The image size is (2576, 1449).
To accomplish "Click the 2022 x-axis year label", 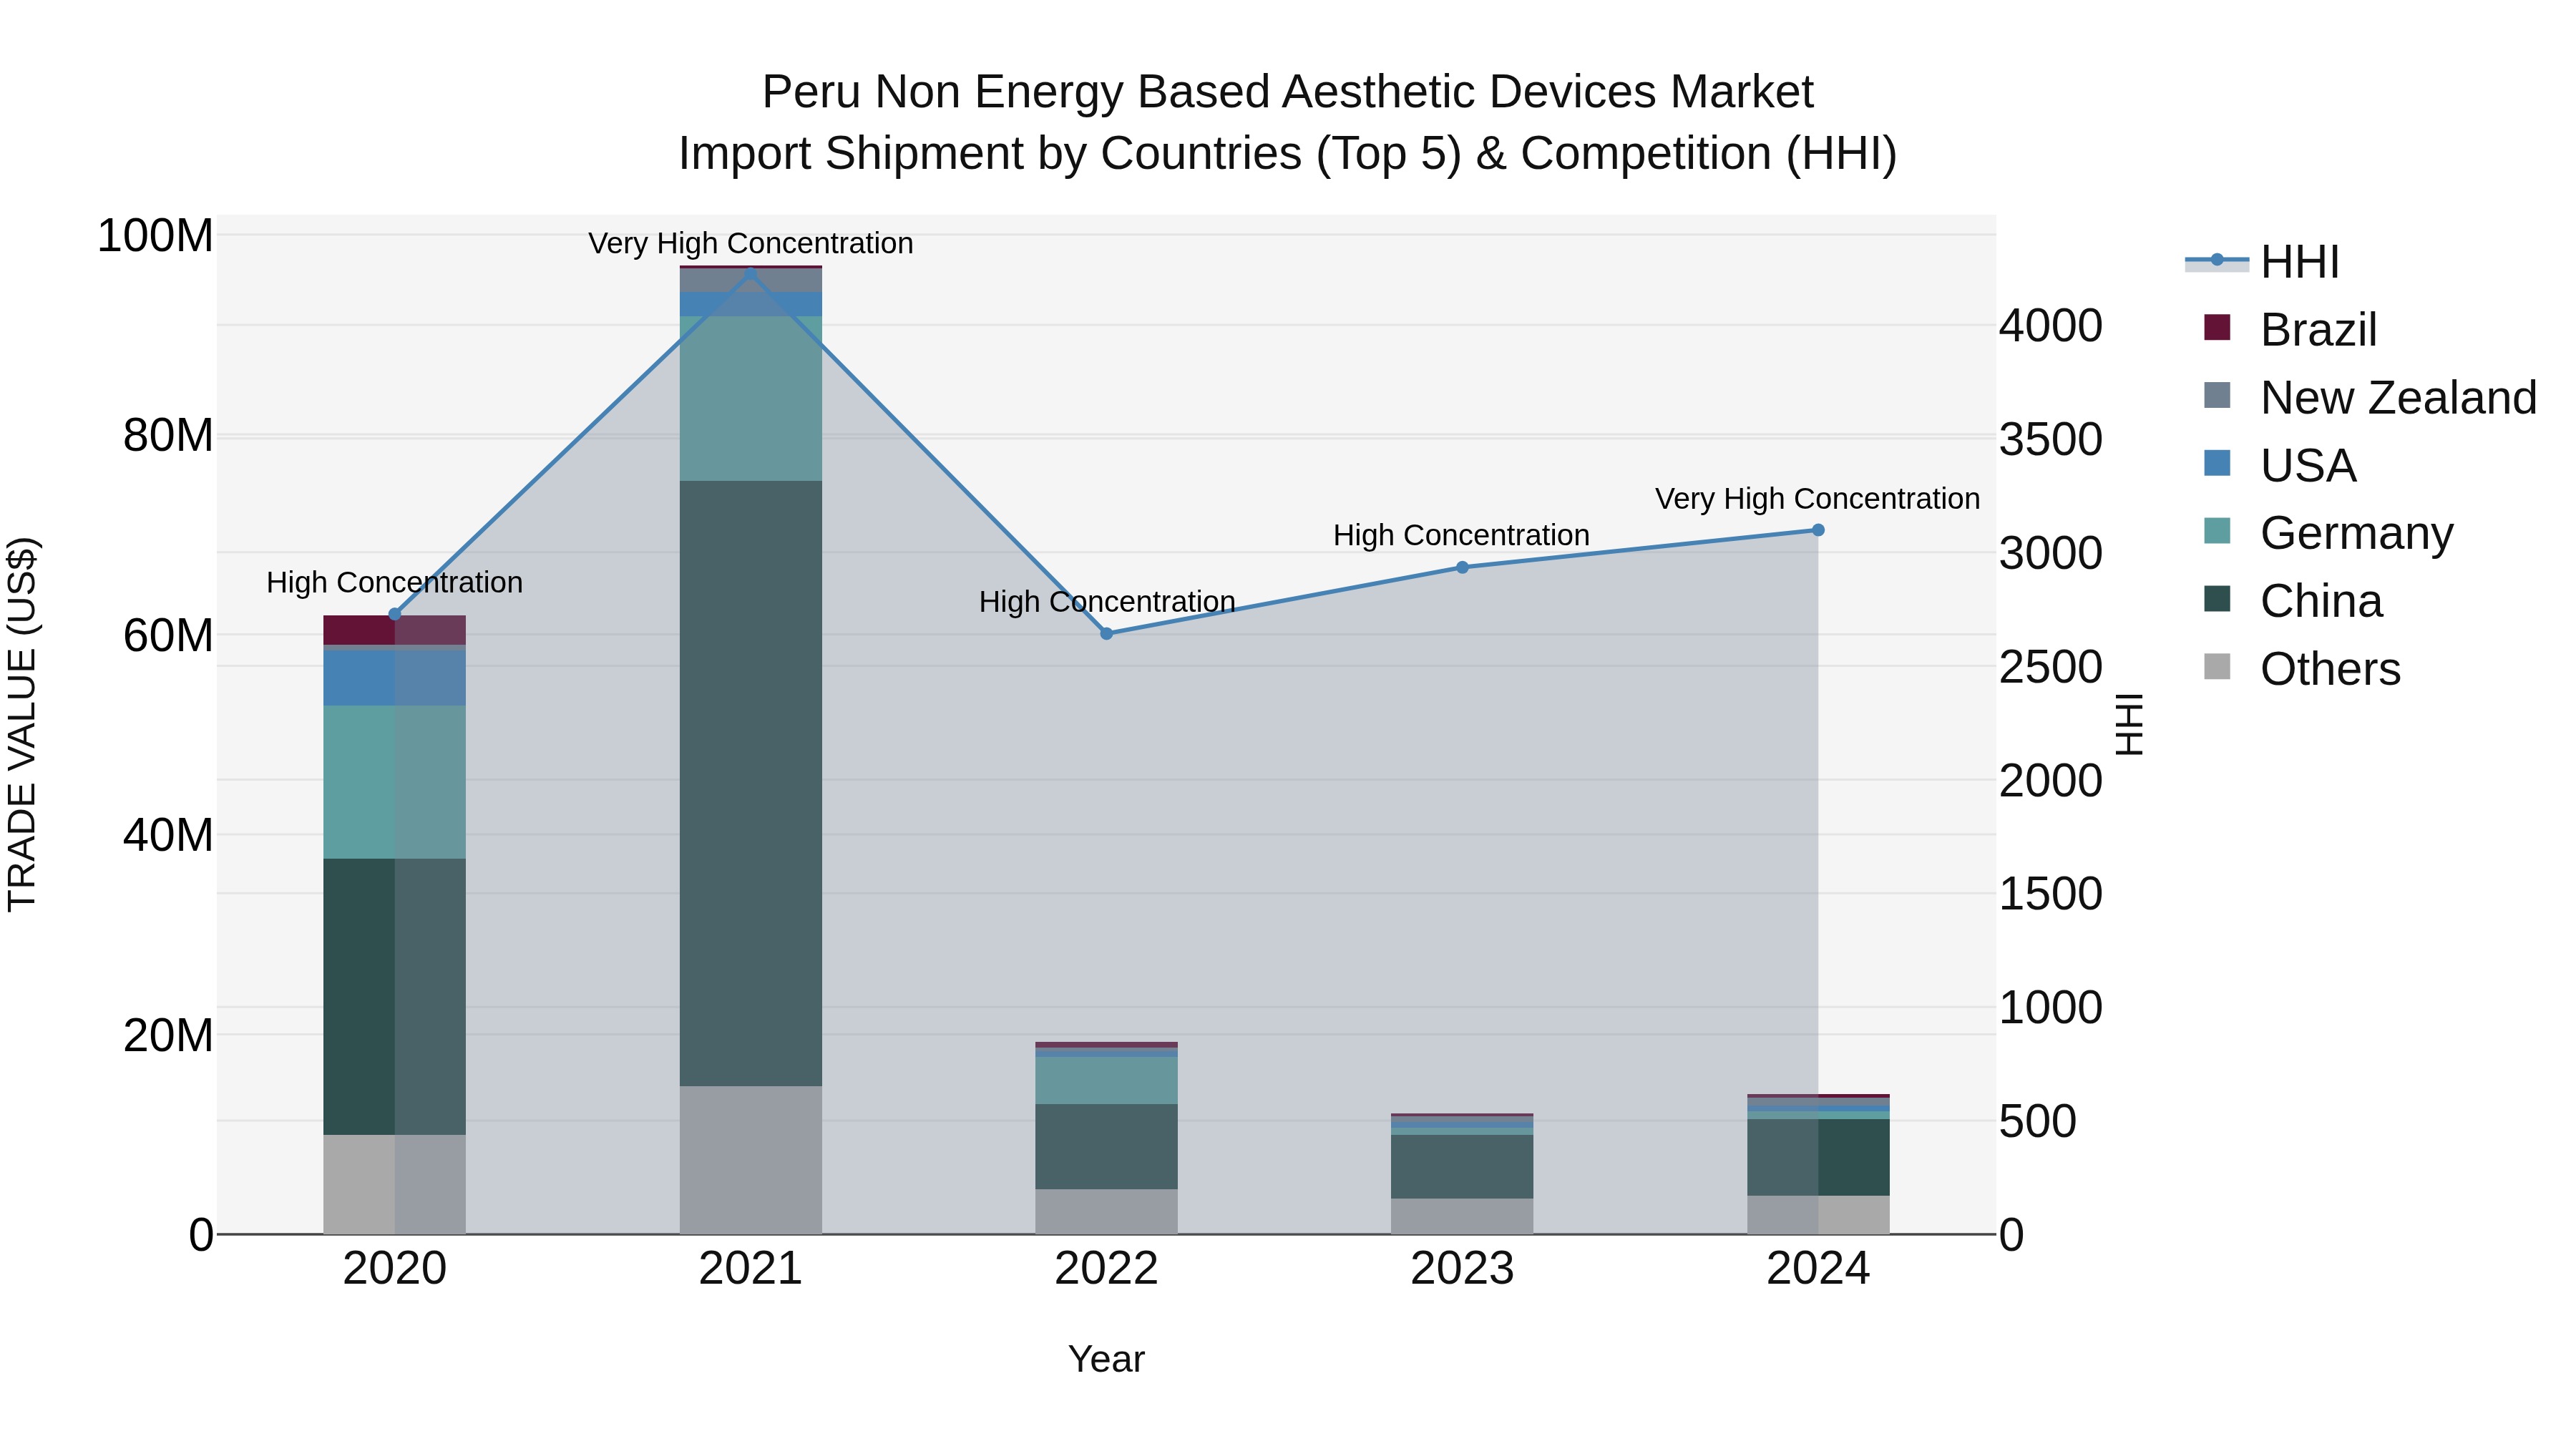I will point(1106,1269).
